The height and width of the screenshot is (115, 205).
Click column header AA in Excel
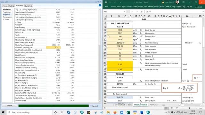pyautogui.click(x=187, y=16)
